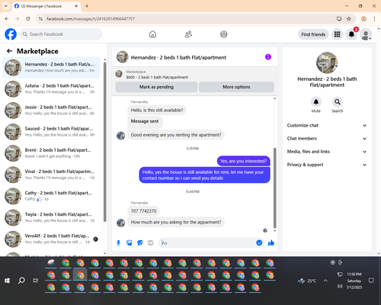
Task: Open the Jessie conversation
Action: (x=51, y=111)
